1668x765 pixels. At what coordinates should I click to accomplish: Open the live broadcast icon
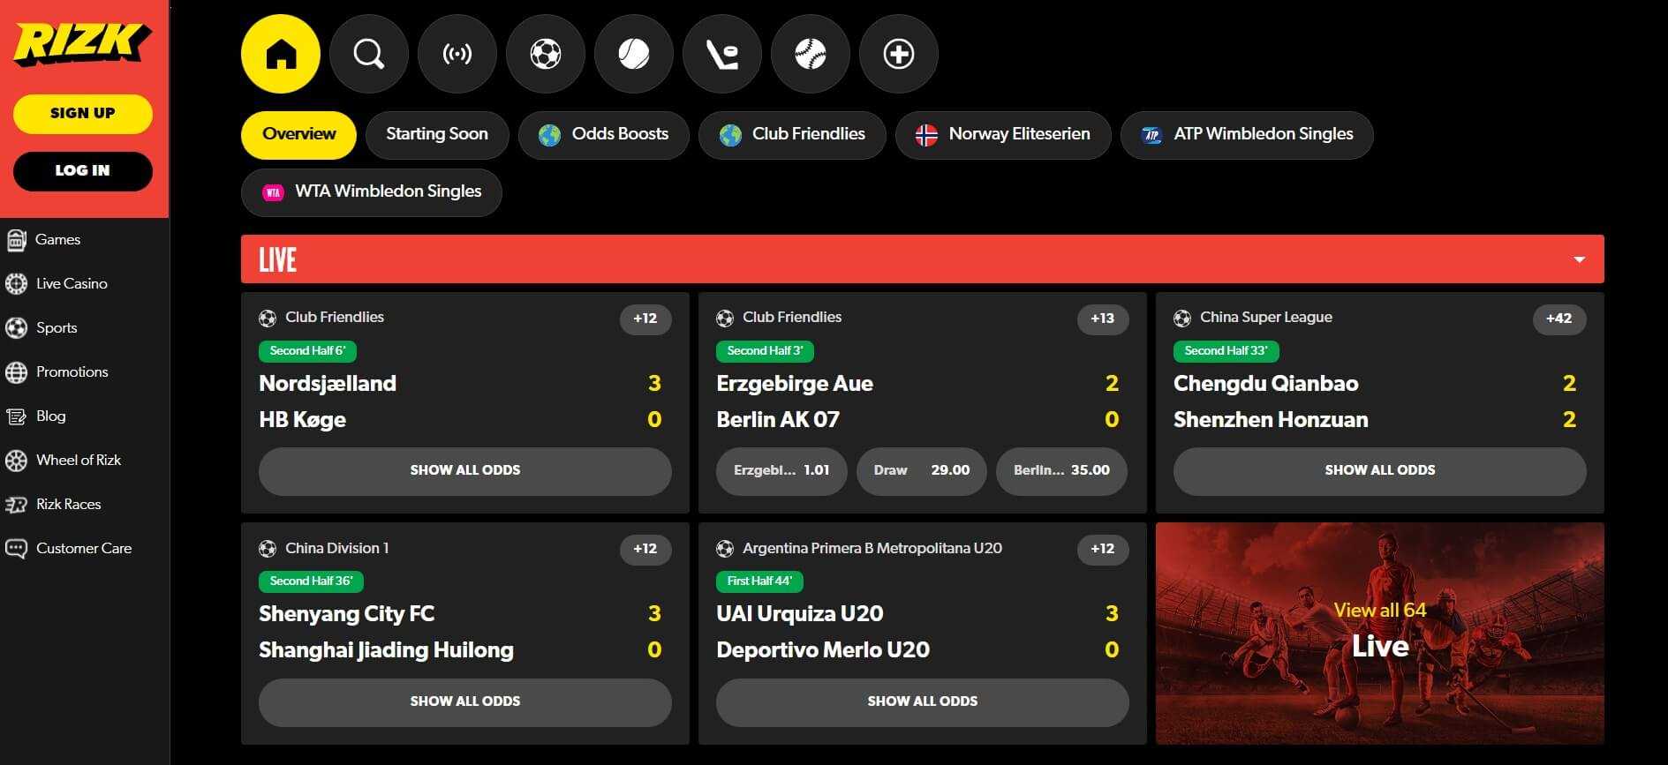457,54
